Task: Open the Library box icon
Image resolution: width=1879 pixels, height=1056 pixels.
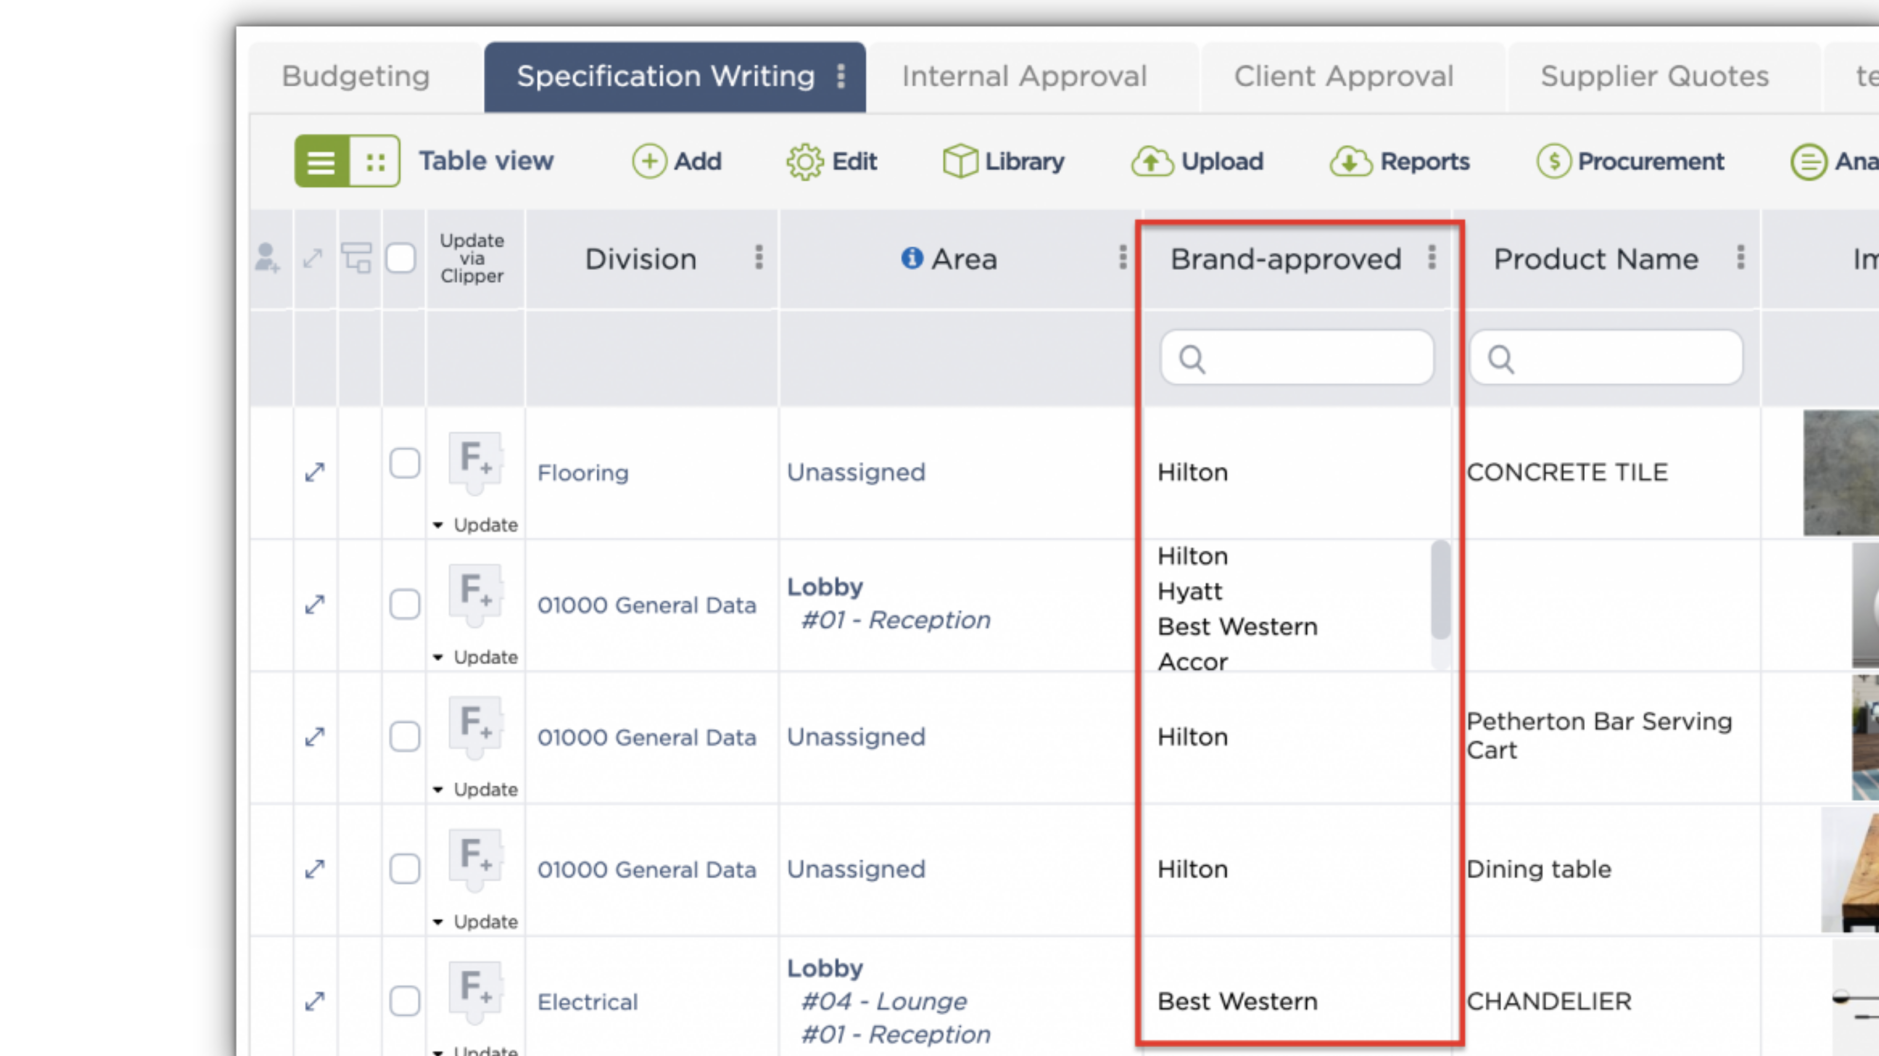Action: tap(960, 161)
